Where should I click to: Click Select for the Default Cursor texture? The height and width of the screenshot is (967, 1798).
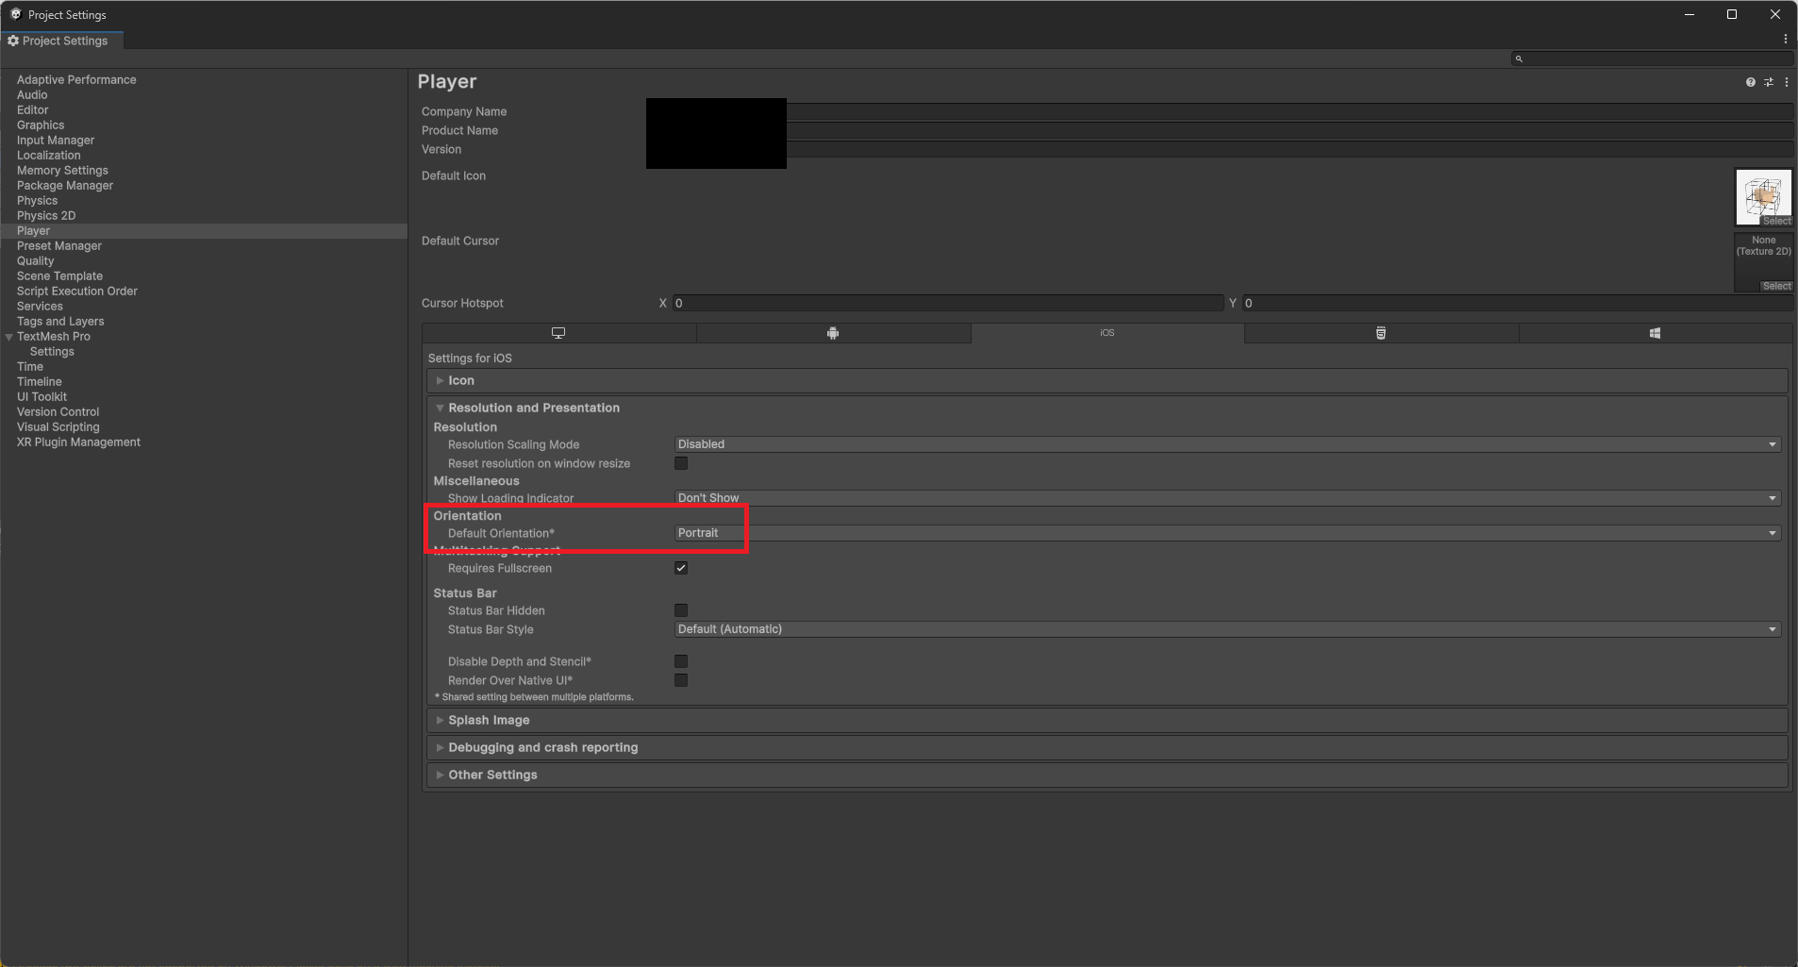(1776, 285)
